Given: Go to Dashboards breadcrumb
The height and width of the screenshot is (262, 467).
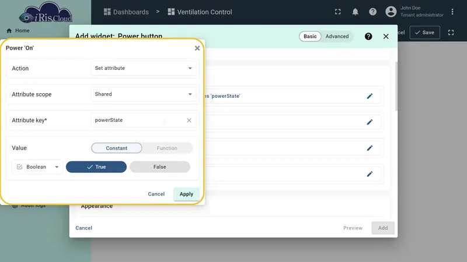Looking at the screenshot, I should pos(126,12).
